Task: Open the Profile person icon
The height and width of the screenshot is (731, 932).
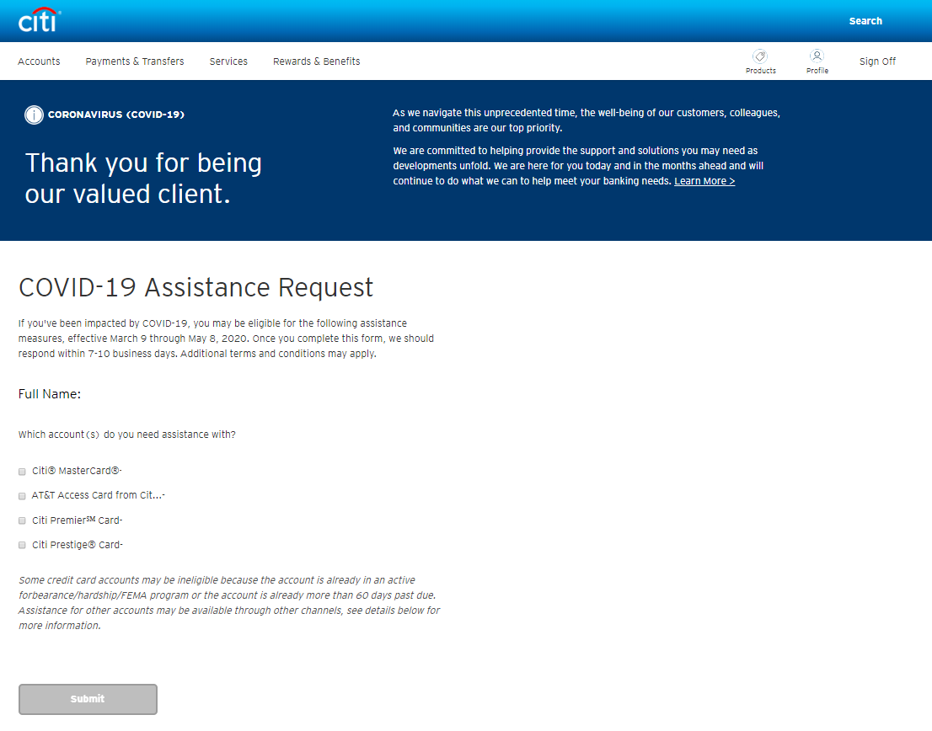Action: [817, 56]
